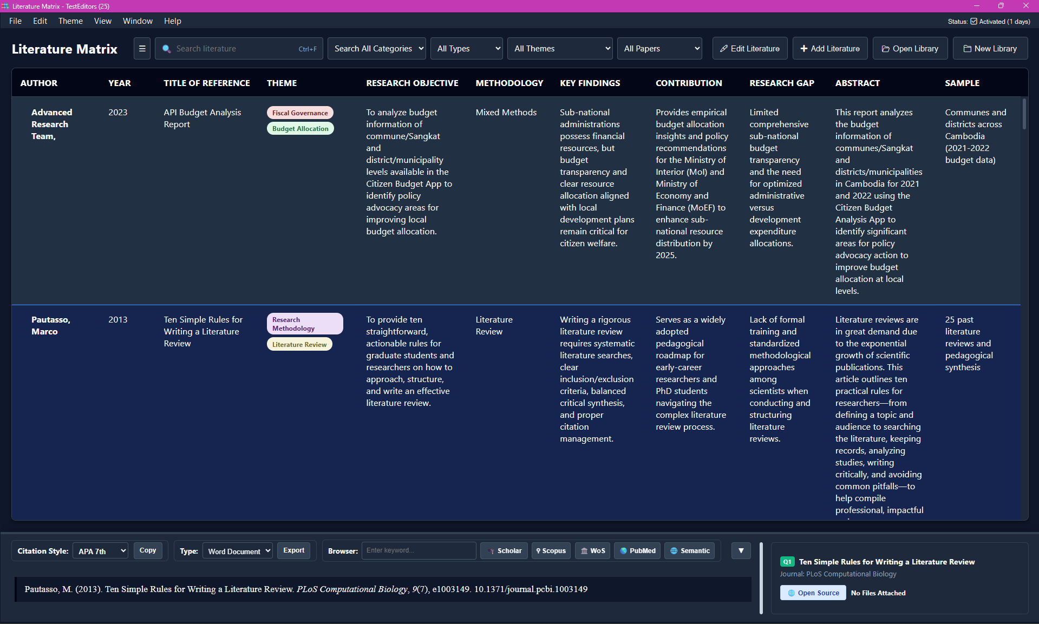
Task: Click the globe icon on Open Source
Action: [x=791, y=593]
